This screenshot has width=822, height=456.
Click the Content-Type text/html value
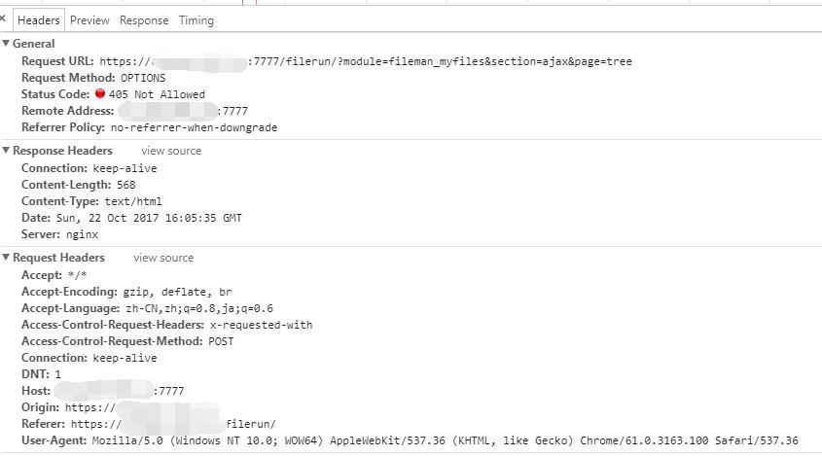tap(133, 201)
